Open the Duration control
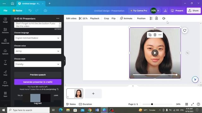This screenshot has width=202, height=113. (x=86, y=104)
